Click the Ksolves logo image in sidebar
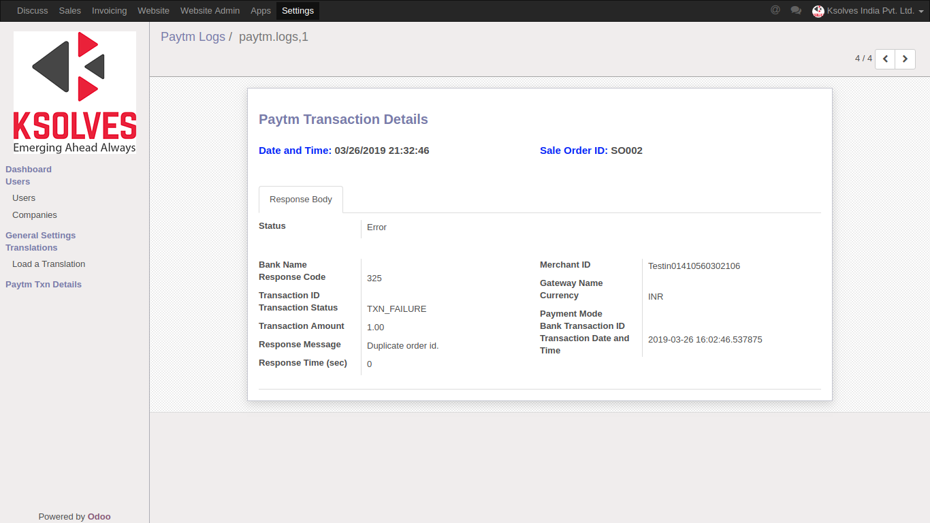930x523 pixels. 75,92
